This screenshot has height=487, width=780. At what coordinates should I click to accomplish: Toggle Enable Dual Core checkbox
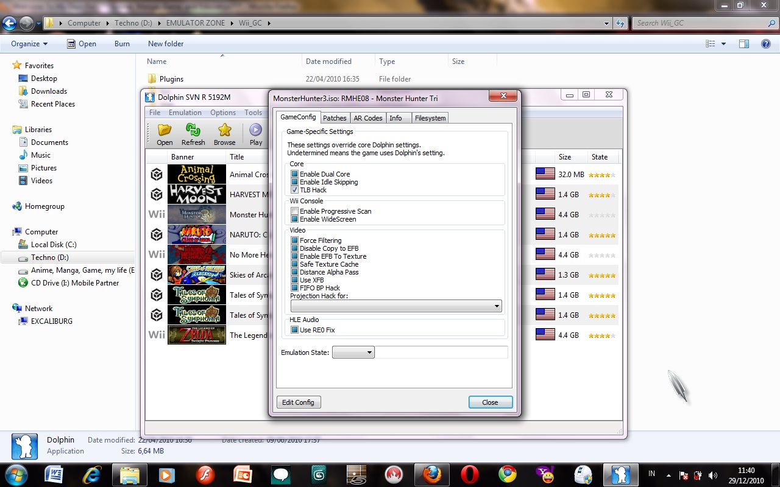point(294,174)
